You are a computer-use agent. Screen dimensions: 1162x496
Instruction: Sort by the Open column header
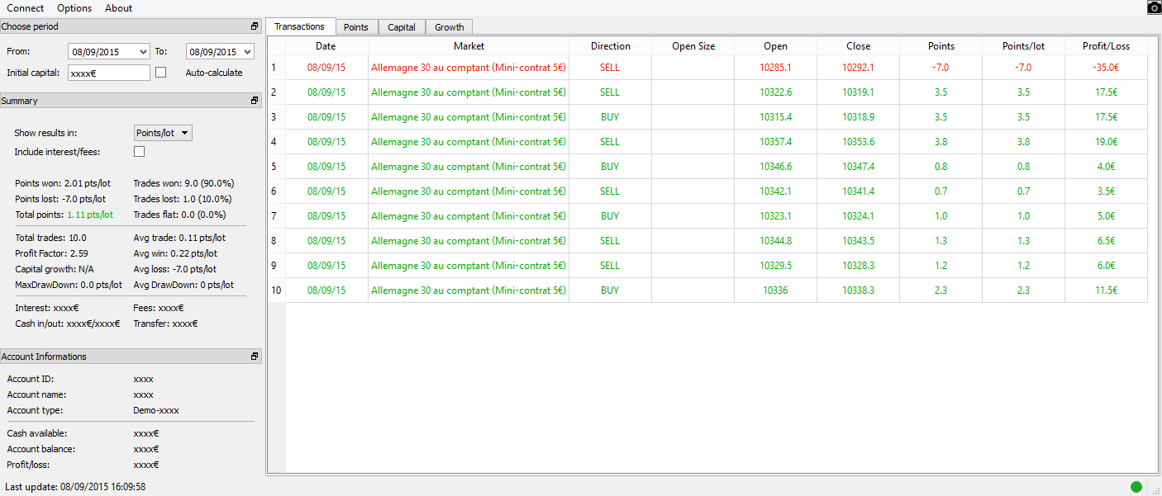(x=775, y=46)
